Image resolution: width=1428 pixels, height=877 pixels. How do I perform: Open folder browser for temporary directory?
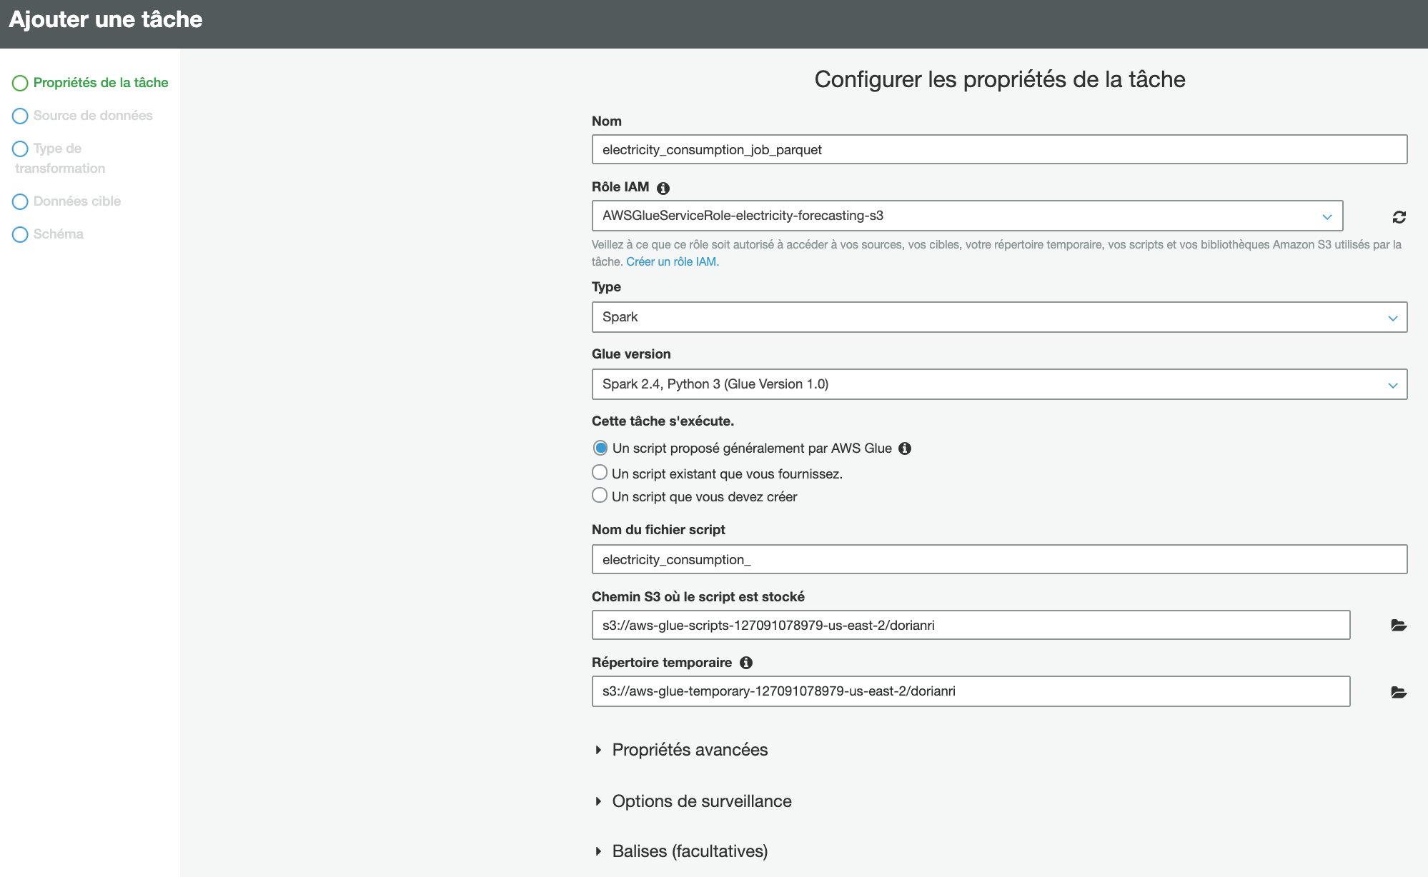pos(1399,692)
